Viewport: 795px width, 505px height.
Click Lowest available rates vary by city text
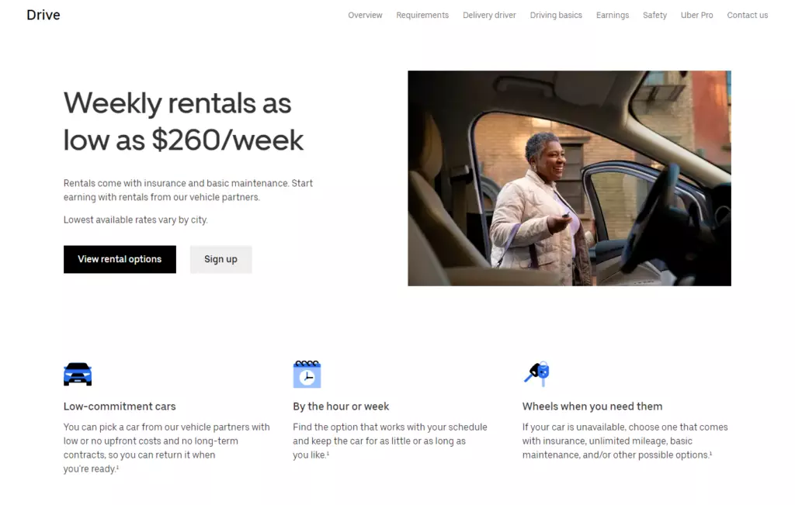135,220
